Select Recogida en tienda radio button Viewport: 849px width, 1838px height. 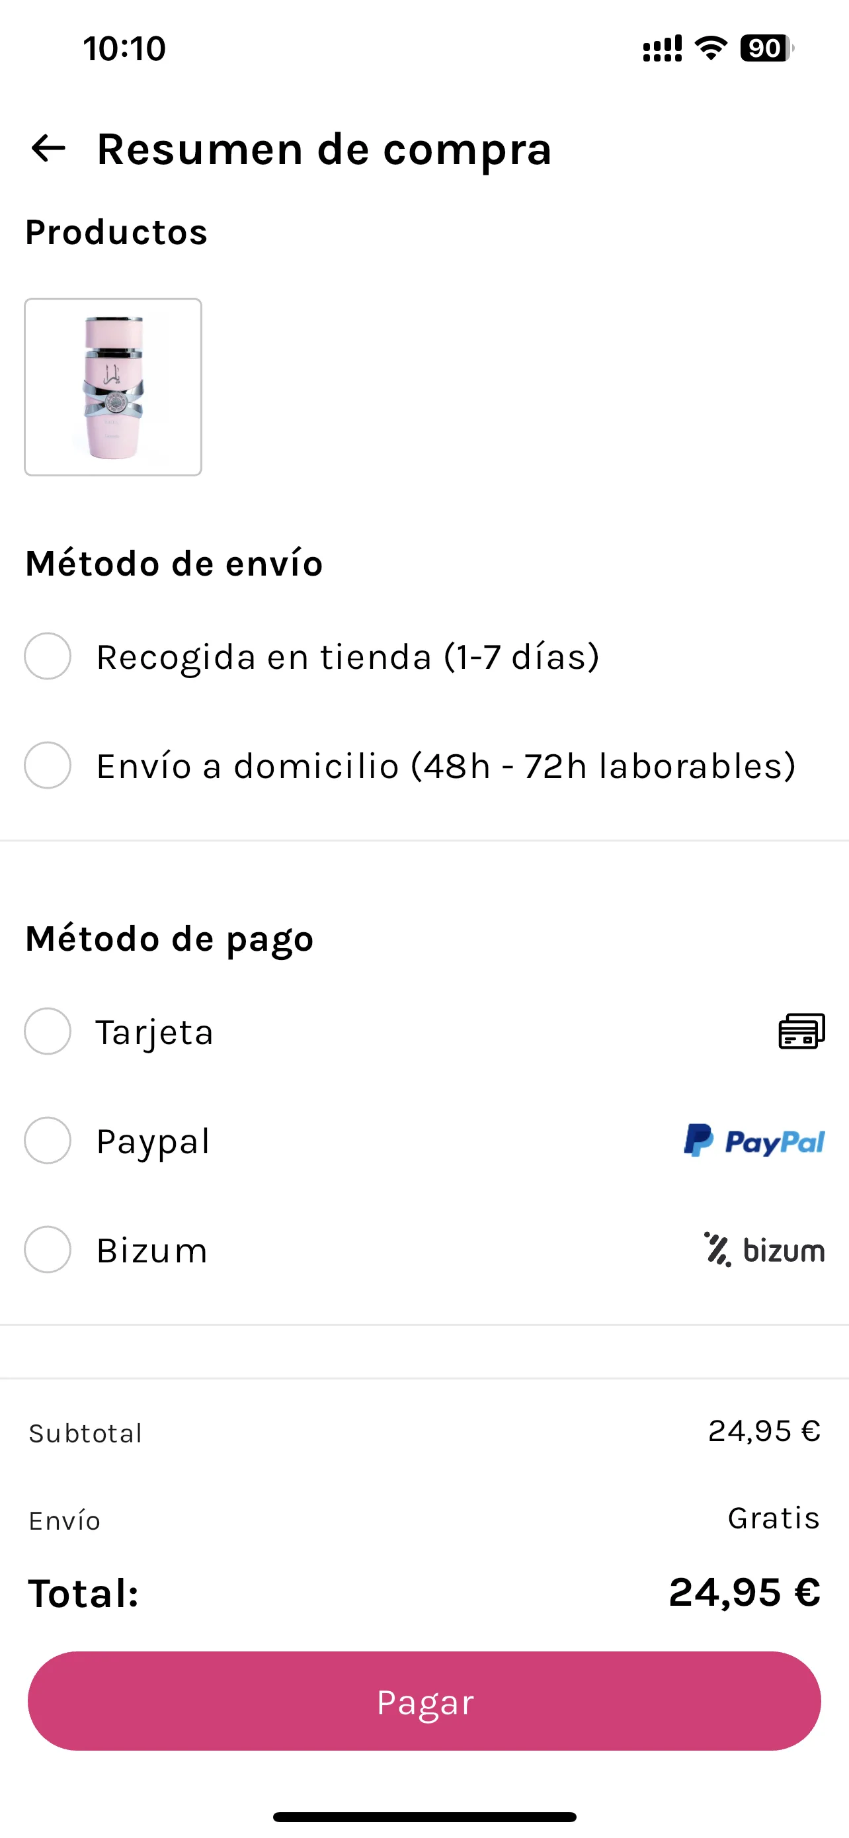(48, 656)
